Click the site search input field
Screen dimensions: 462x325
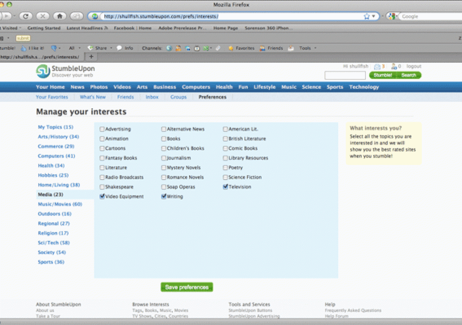coord(345,75)
